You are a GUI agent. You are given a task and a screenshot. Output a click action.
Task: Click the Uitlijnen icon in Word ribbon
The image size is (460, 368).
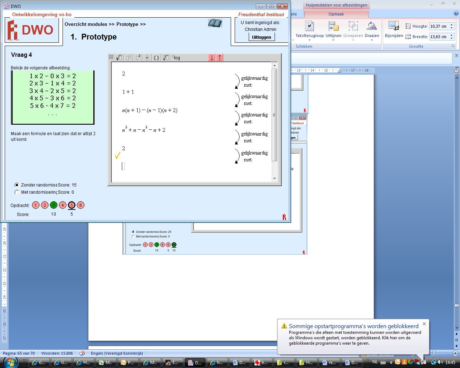click(333, 26)
